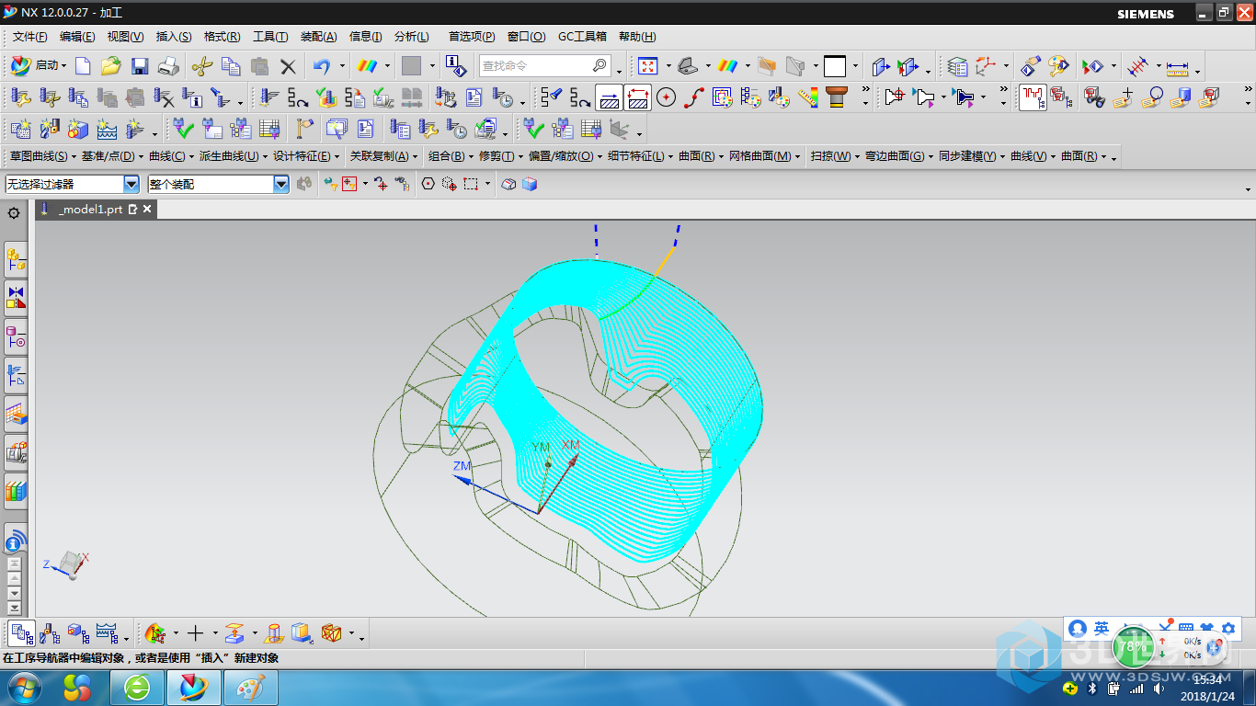Open the Assembly Navigator sidebar icon
The height and width of the screenshot is (706, 1256).
(17, 260)
